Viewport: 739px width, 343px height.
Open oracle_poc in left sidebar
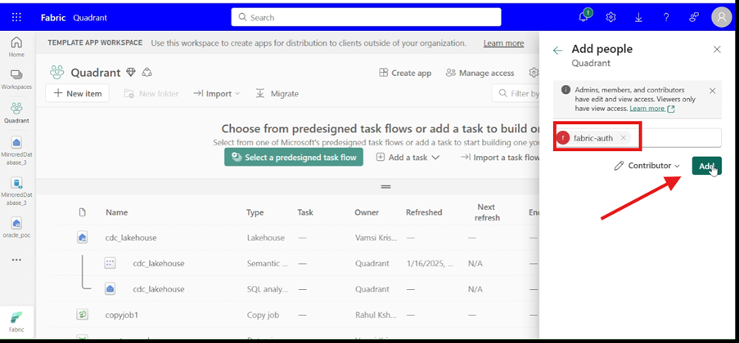(16, 228)
